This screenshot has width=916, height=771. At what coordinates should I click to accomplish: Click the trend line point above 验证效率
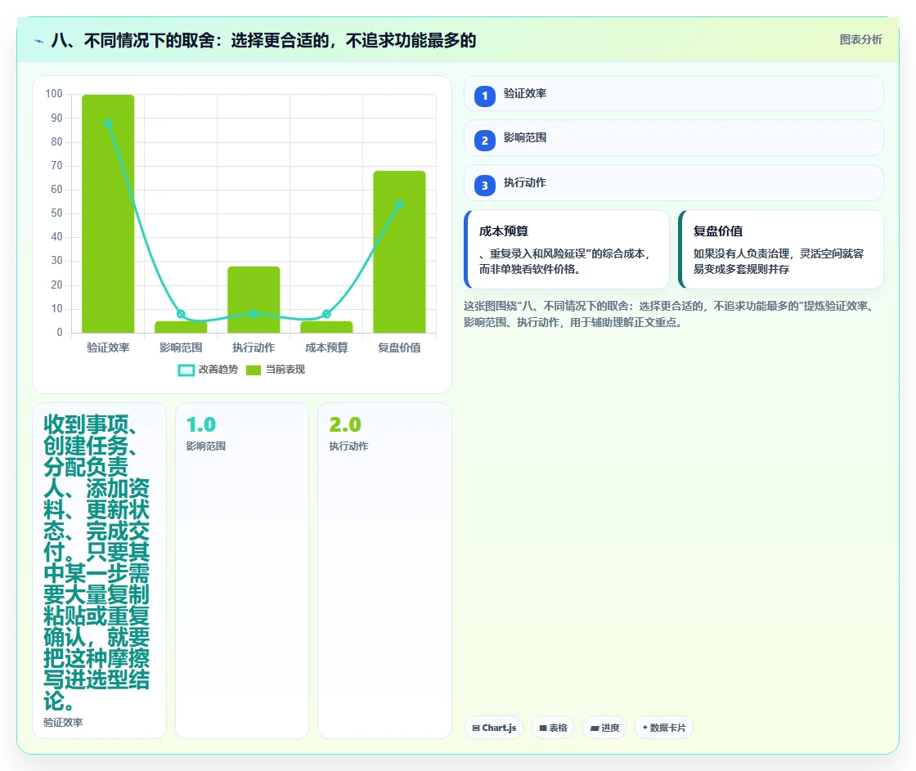click(108, 123)
